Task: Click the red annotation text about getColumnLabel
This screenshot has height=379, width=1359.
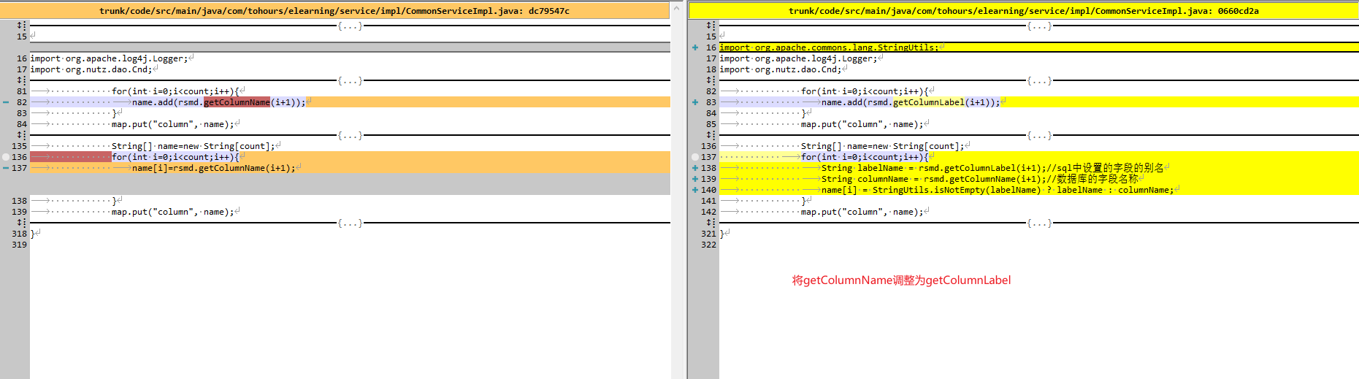Action: coord(901,280)
